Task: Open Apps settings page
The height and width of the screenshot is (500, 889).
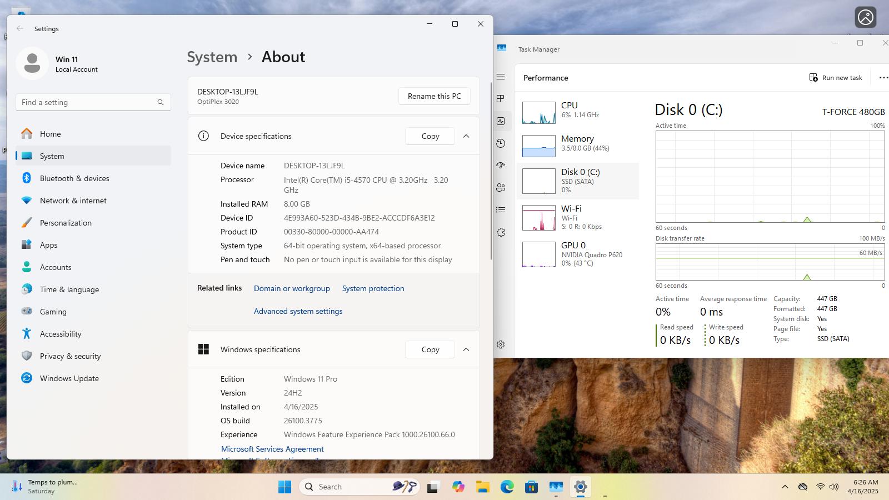Action: [93, 245]
